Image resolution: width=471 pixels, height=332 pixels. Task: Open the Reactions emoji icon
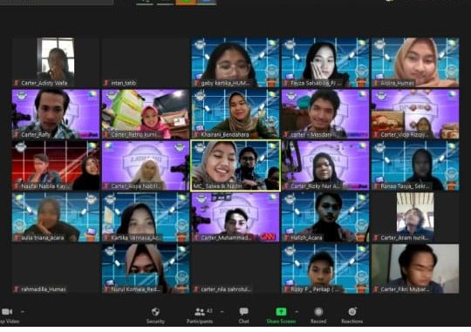[352, 312]
